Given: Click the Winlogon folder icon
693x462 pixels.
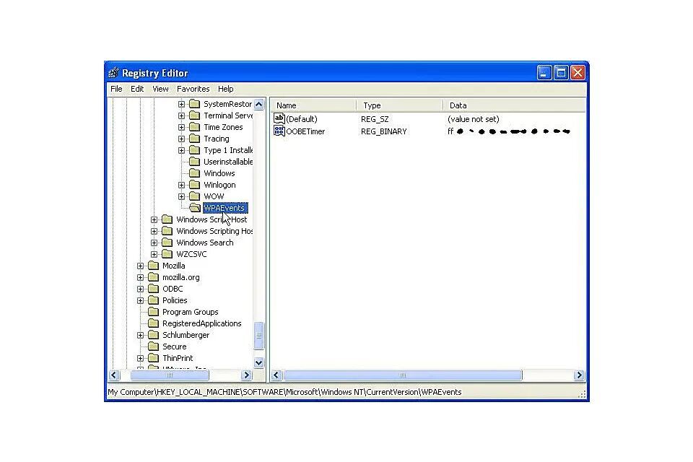Looking at the screenshot, I should pos(194,184).
